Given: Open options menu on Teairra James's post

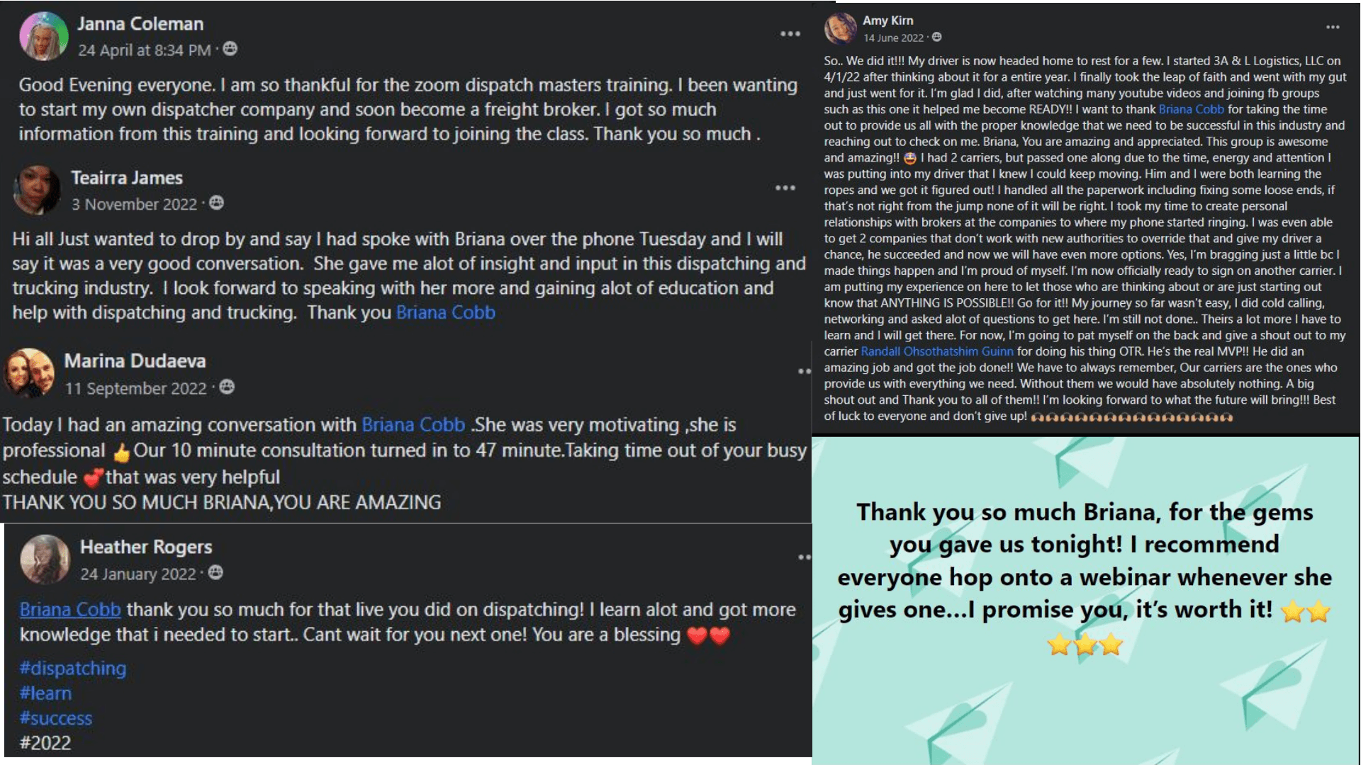Looking at the screenshot, I should [x=785, y=188].
